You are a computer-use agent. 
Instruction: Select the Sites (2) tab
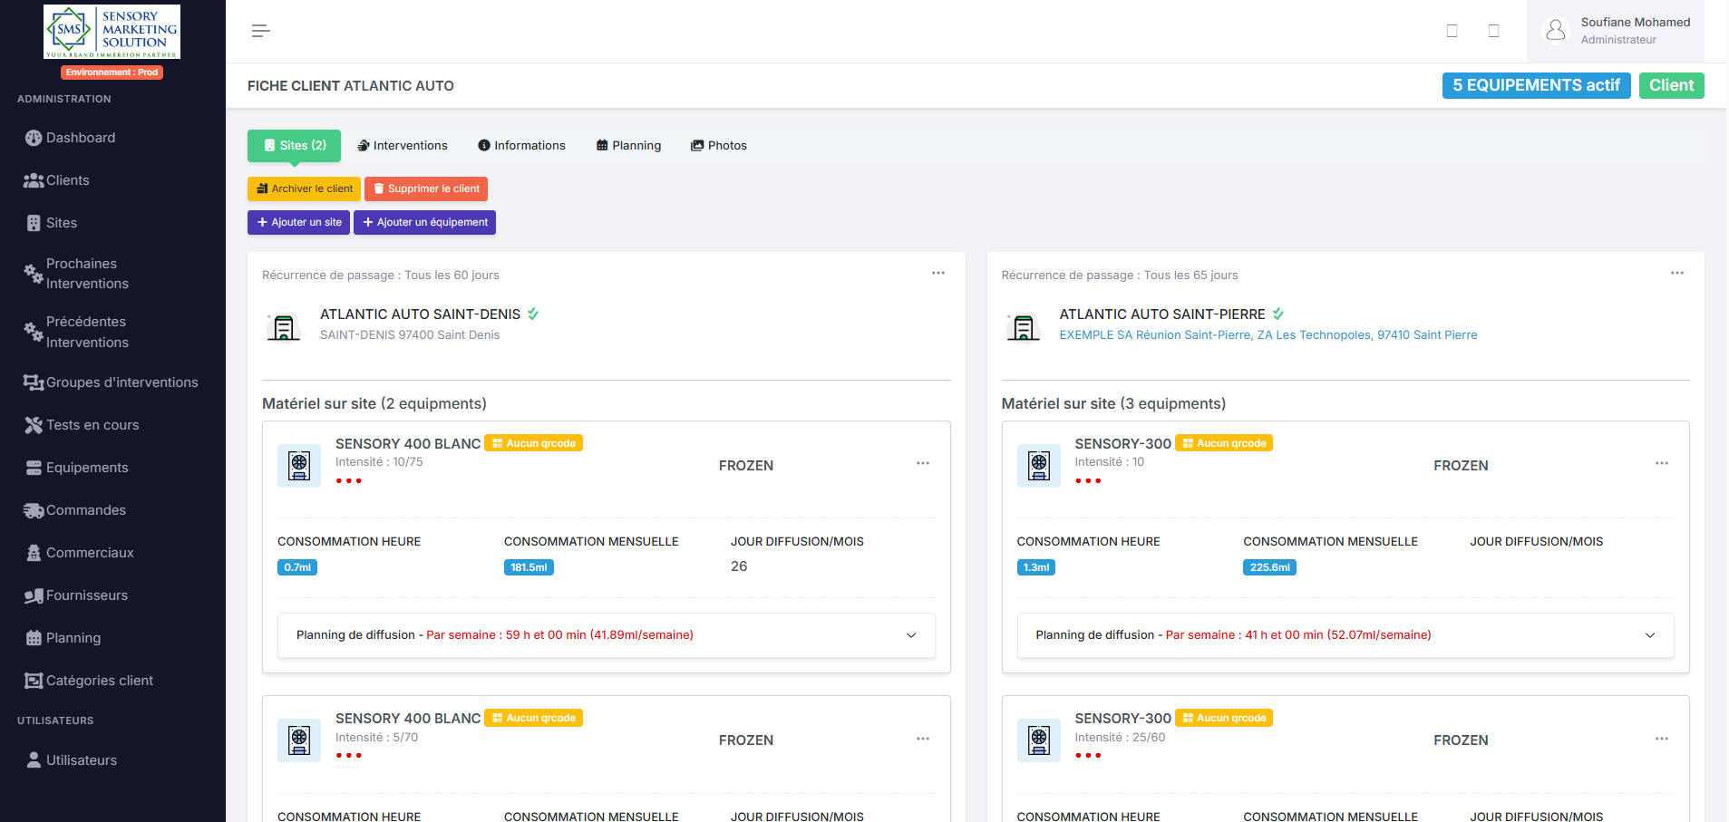pos(295,145)
